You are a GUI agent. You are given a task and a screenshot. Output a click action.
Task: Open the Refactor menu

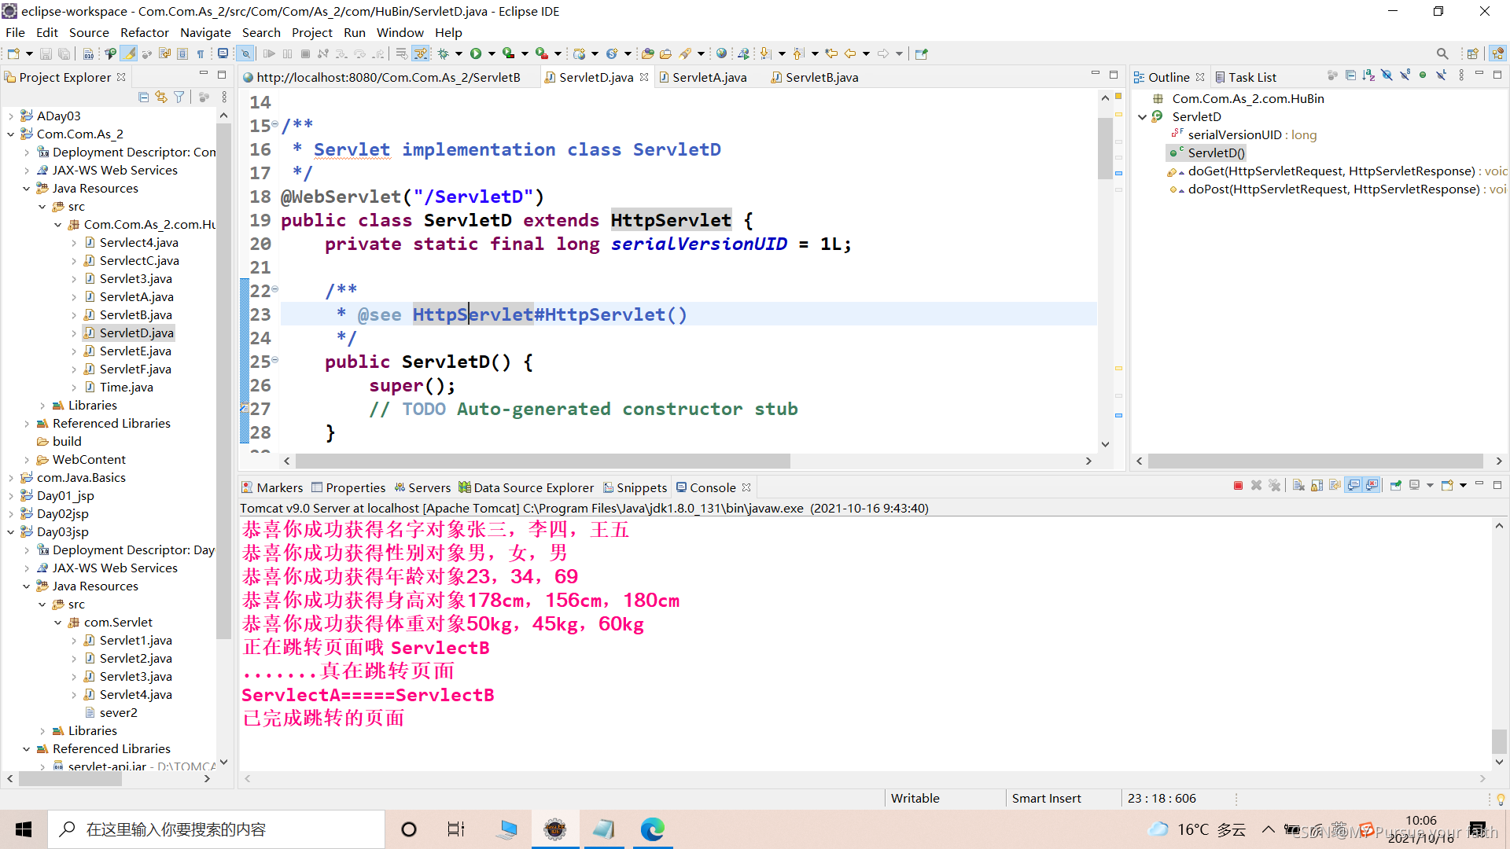point(144,32)
